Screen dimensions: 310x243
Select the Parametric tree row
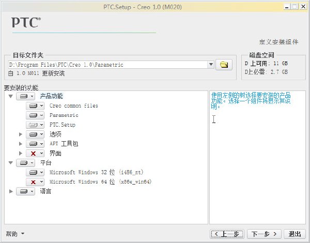coord(64,115)
